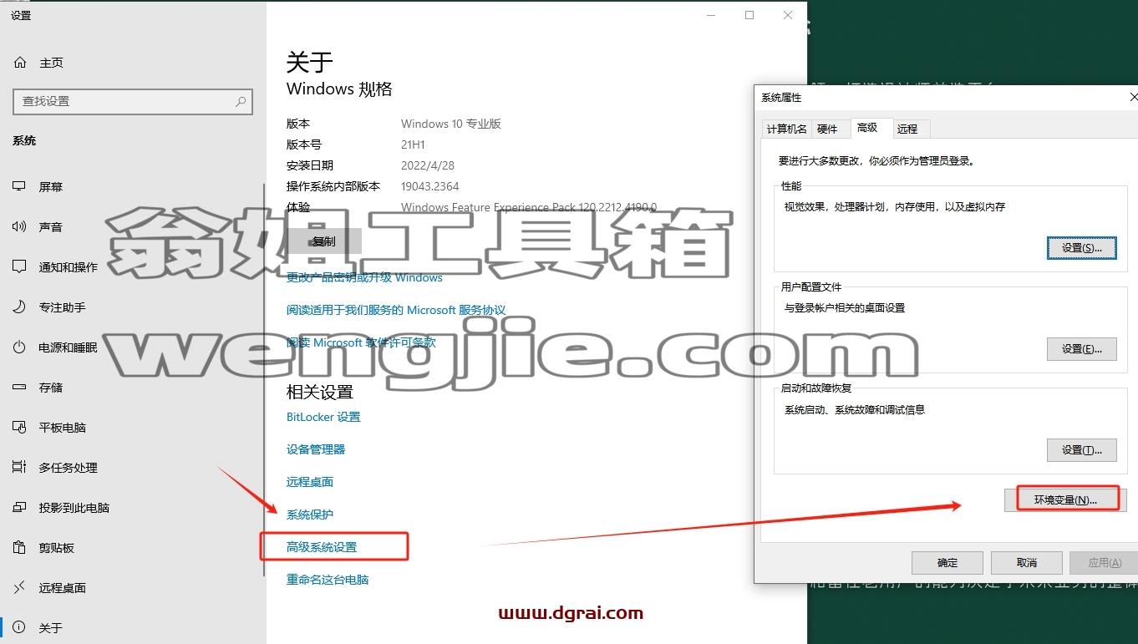Open user profiles 设置(E)... button
This screenshot has width=1138, height=644.
(1081, 348)
